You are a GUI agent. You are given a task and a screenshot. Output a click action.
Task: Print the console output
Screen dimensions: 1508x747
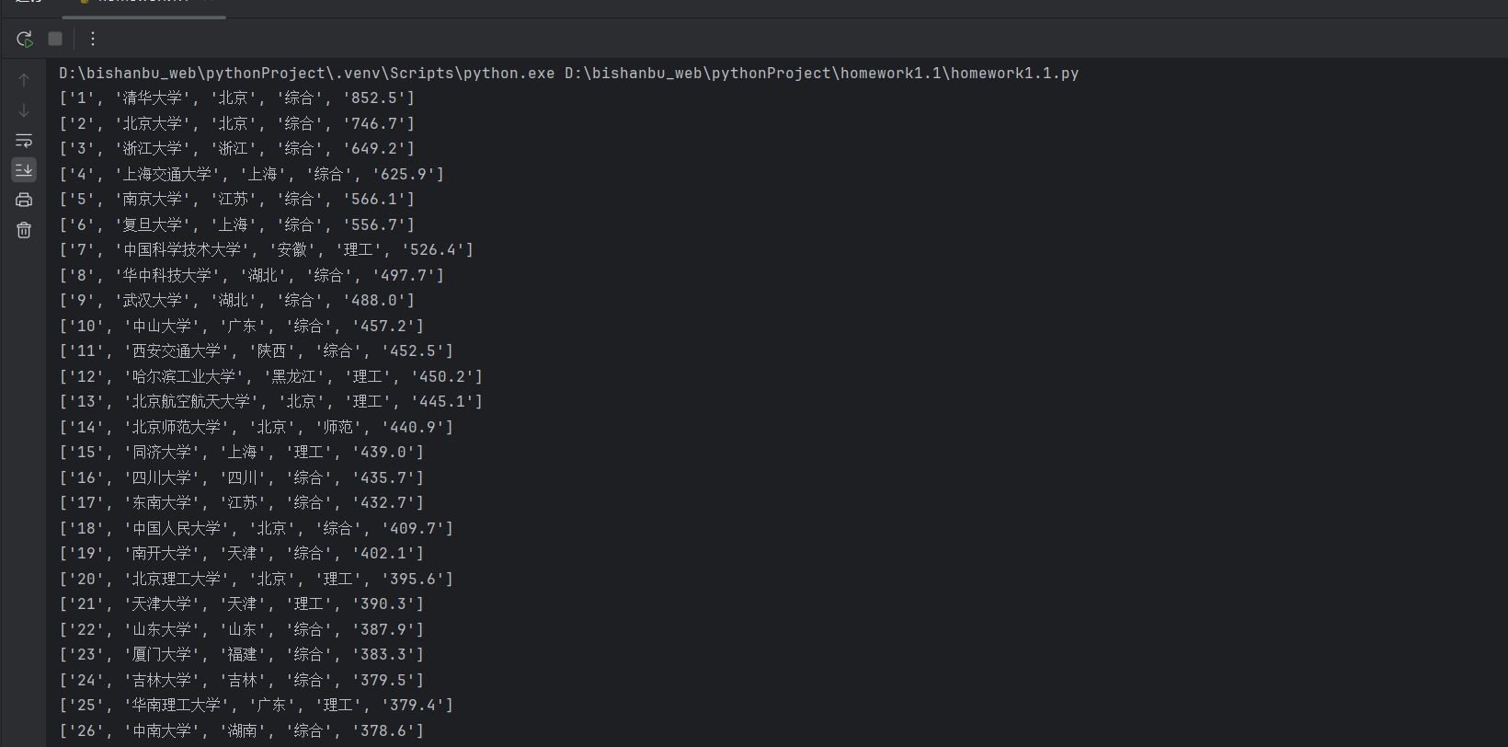tap(24, 200)
